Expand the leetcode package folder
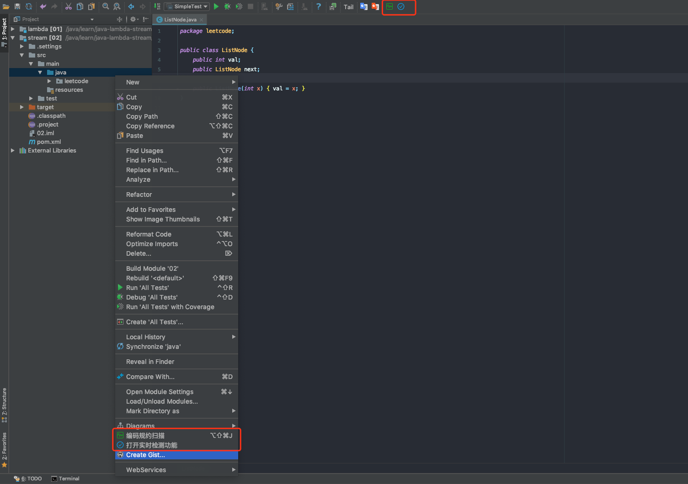The height and width of the screenshot is (484, 688). click(49, 81)
